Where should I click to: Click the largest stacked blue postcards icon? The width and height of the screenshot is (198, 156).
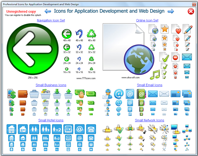point(187,94)
